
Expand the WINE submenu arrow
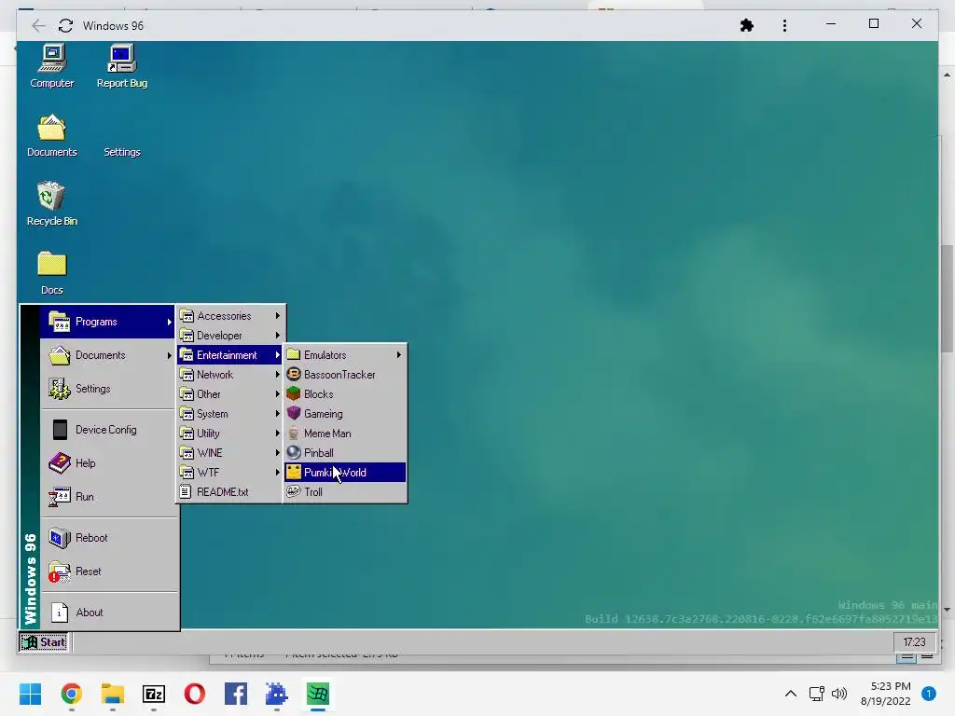[277, 453]
